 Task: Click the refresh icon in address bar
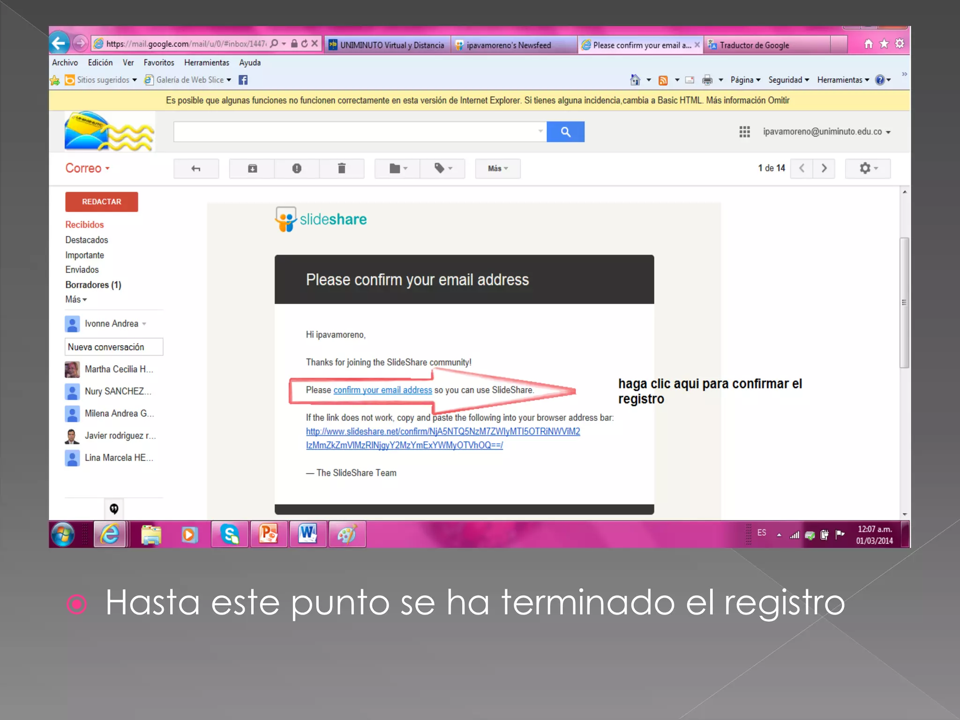(x=305, y=44)
